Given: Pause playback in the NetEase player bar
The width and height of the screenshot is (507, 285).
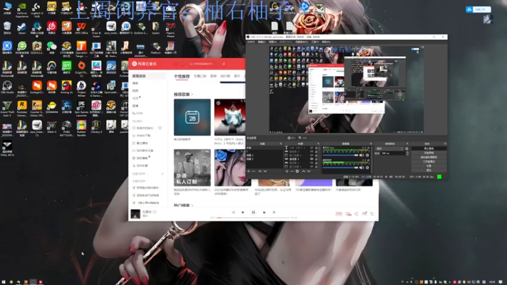Looking at the screenshot, I should (253, 212).
